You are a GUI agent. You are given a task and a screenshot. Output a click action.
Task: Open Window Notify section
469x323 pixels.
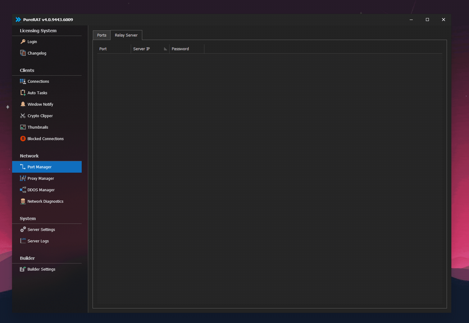click(x=47, y=104)
